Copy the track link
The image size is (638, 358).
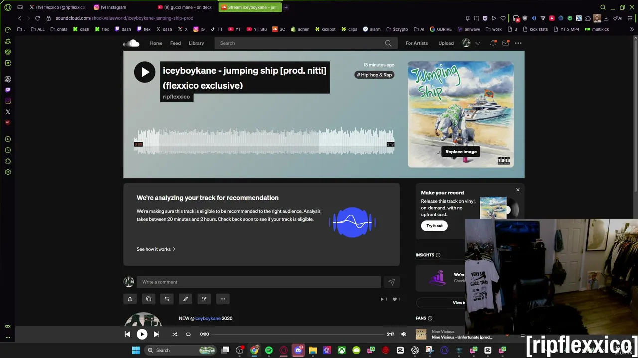(149, 299)
